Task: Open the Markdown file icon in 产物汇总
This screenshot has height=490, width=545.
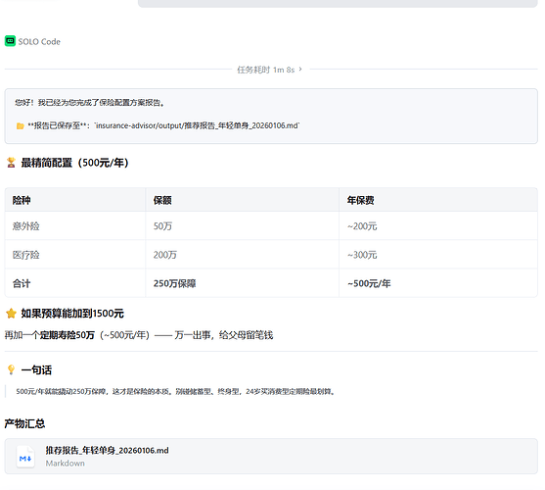Action: [25, 457]
